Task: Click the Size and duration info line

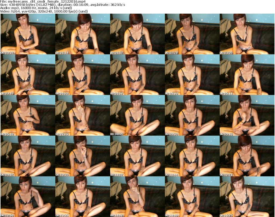Action: (62, 5)
